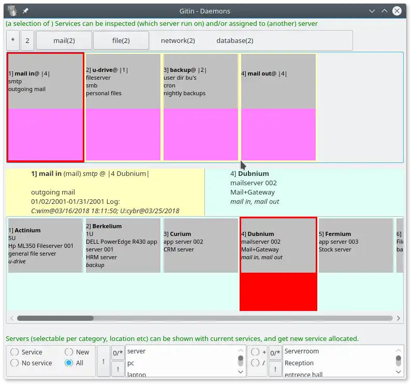
Task: Choose the Actinium server card
Action: point(46,245)
